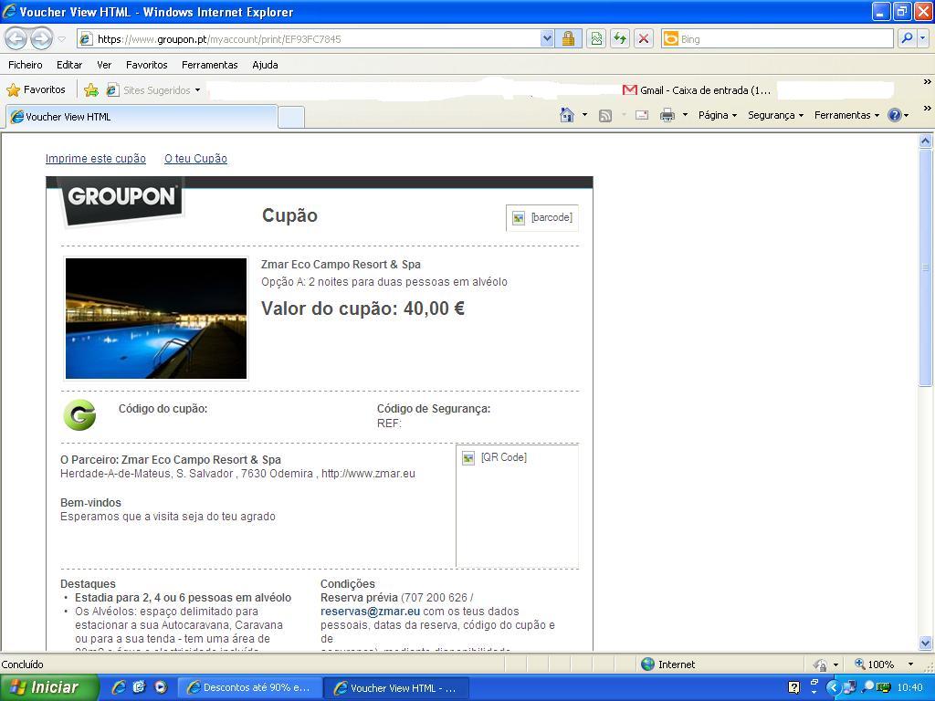Switch to Descontos até 90% taskbar window
The width and height of the screenshot is (935, 701).
[250, 687]
